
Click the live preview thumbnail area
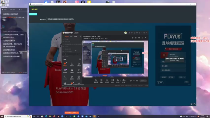tap(115, 59)
